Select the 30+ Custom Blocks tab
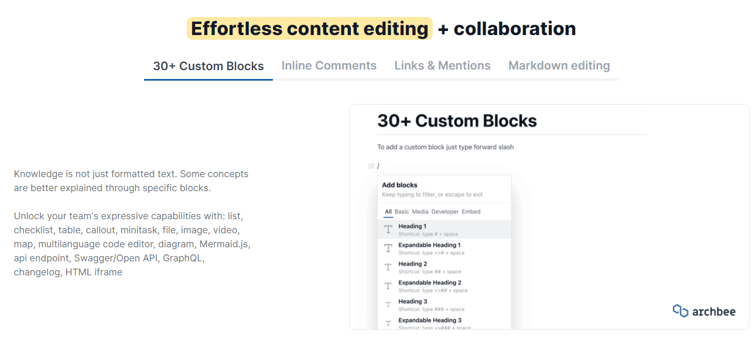Screen dimensions: 756x363 [x=208, y=67]
